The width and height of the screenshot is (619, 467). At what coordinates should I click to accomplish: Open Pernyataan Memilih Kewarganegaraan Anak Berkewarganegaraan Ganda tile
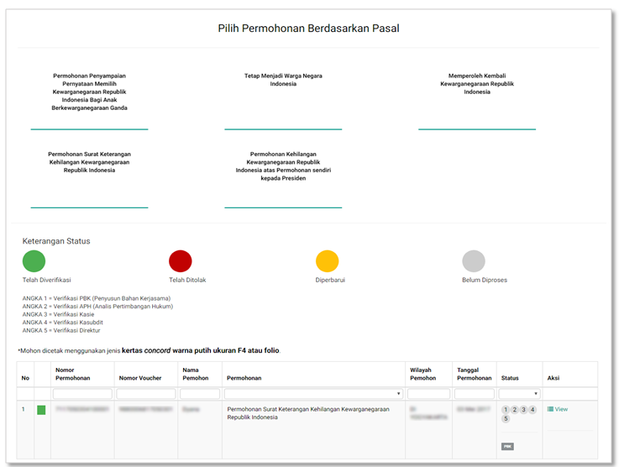[x=89, y=92]
